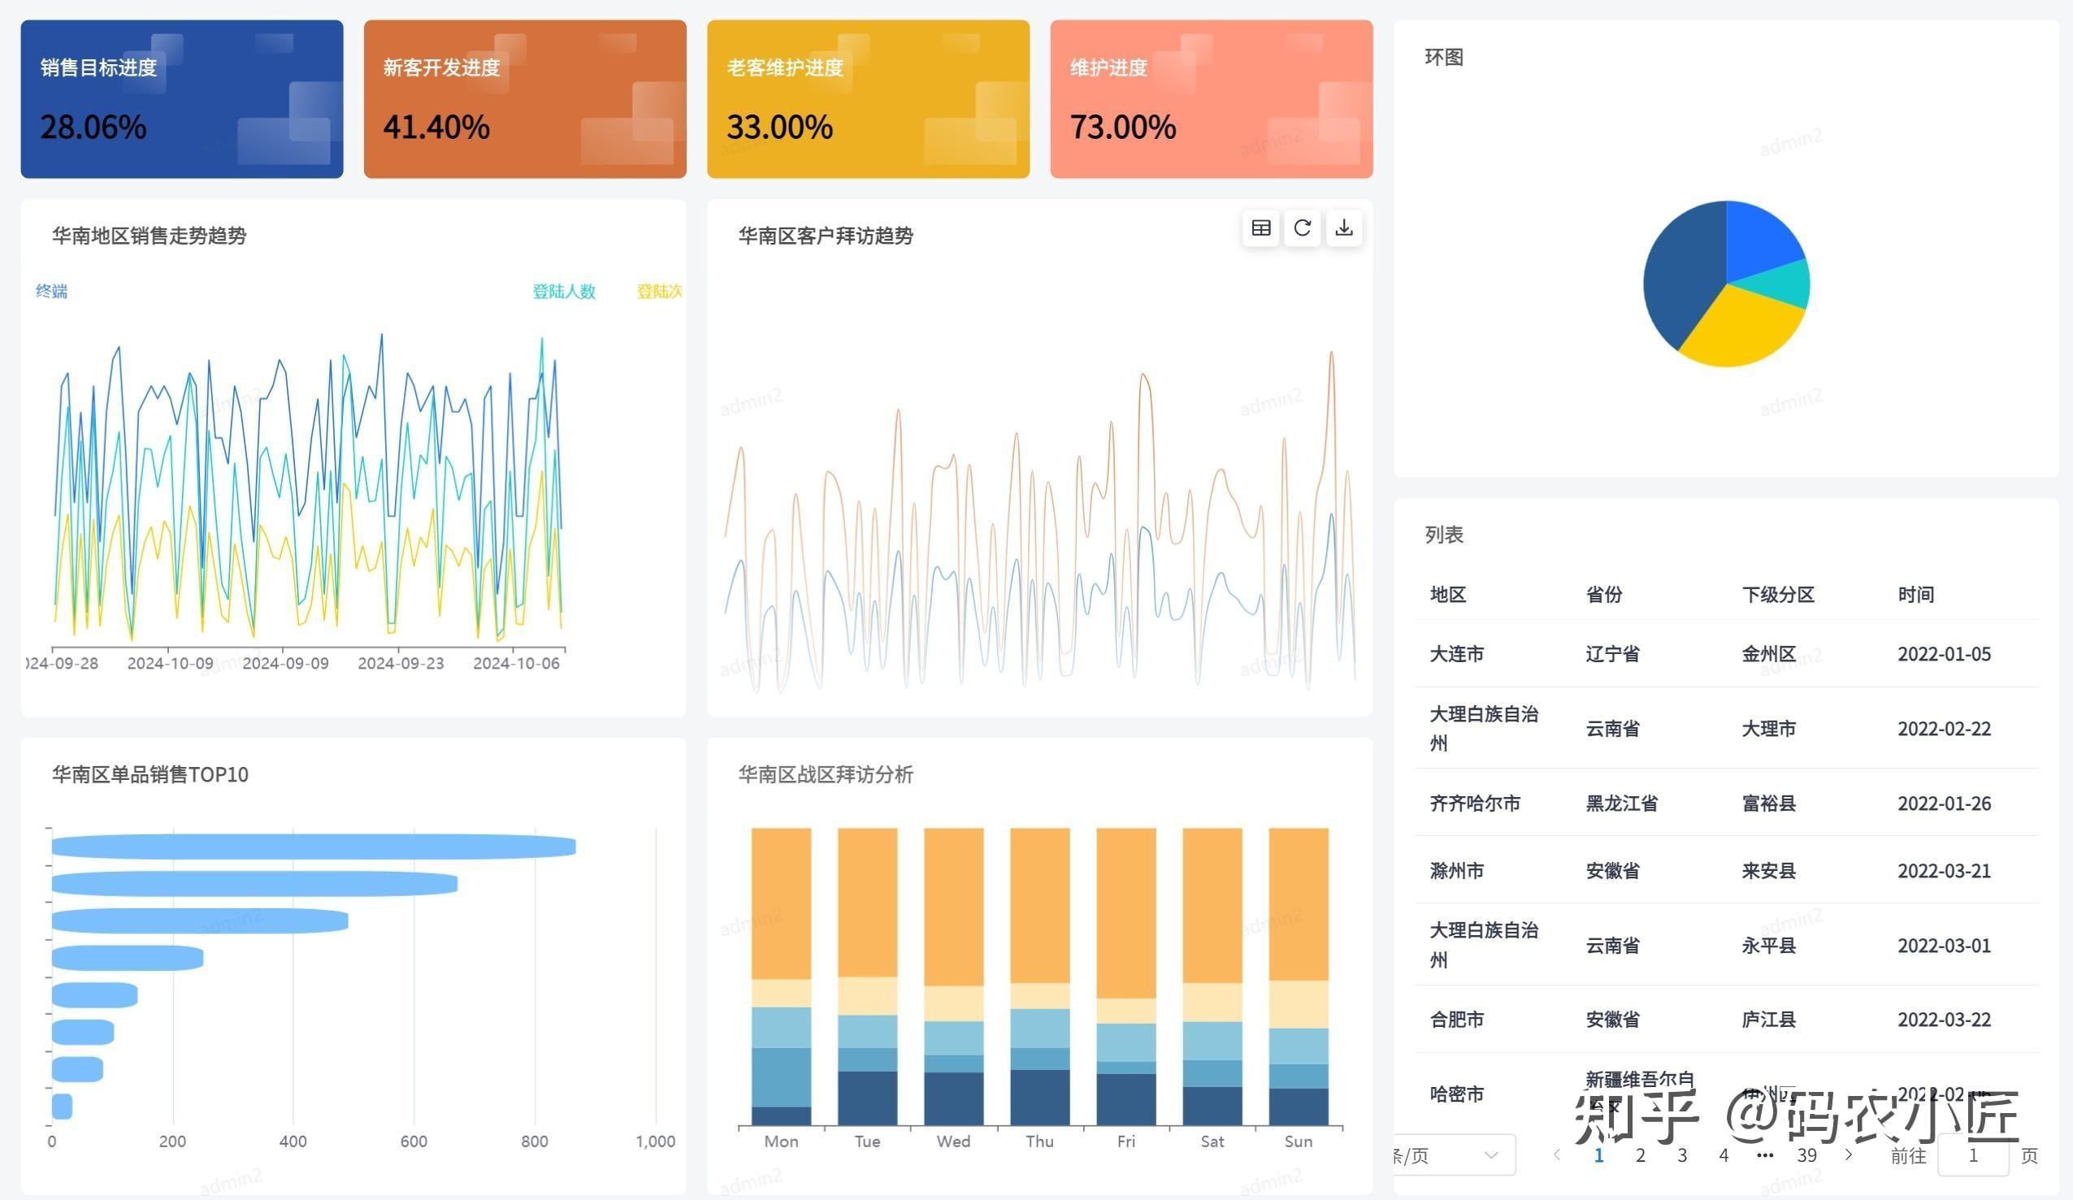This screenshot has height=1200, width=2073.
Task: Download the customer visit trend chart image
Action: click(x=1344, y=228)
